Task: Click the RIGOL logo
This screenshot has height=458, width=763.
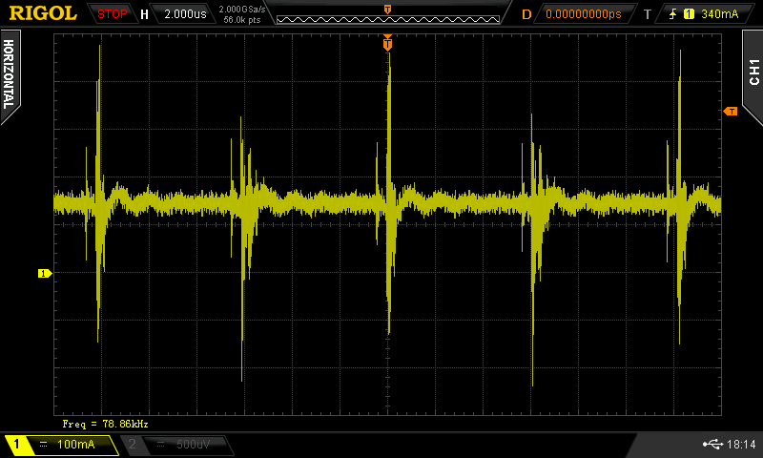Action: 43,13
